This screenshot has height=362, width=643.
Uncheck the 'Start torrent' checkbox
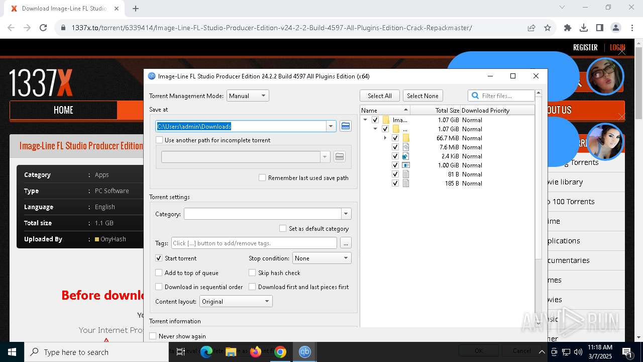pyautogui.click(x=159, y=258)
